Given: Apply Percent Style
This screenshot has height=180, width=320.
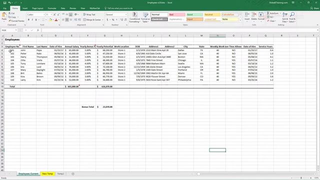Looking at the screenshot, I should [113, 20].
